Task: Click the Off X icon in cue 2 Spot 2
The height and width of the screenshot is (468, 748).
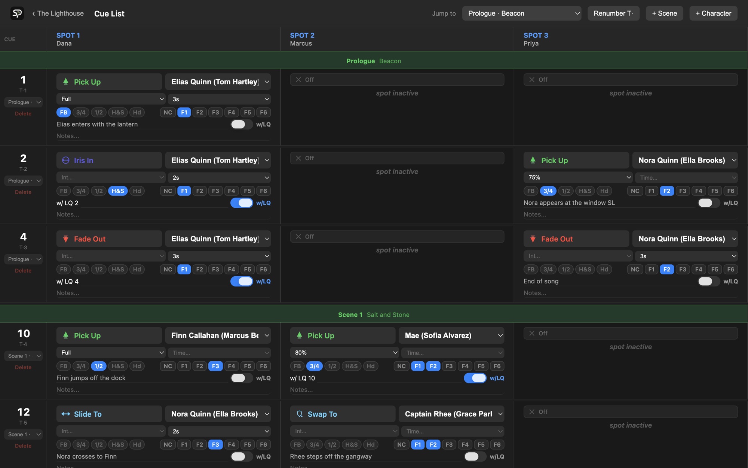Action: click(298, 158)
